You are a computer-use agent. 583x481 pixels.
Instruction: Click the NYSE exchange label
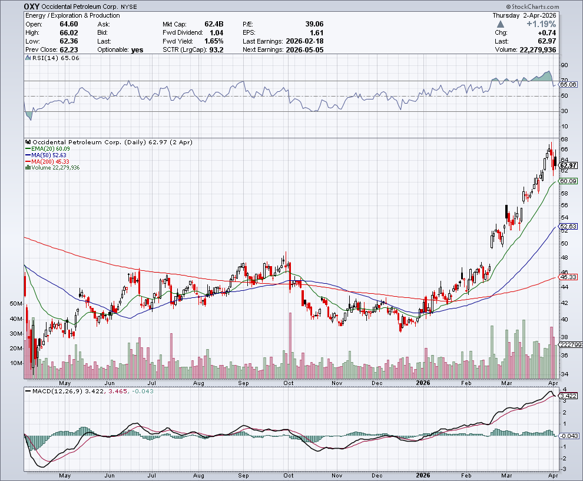coord(128,7)
